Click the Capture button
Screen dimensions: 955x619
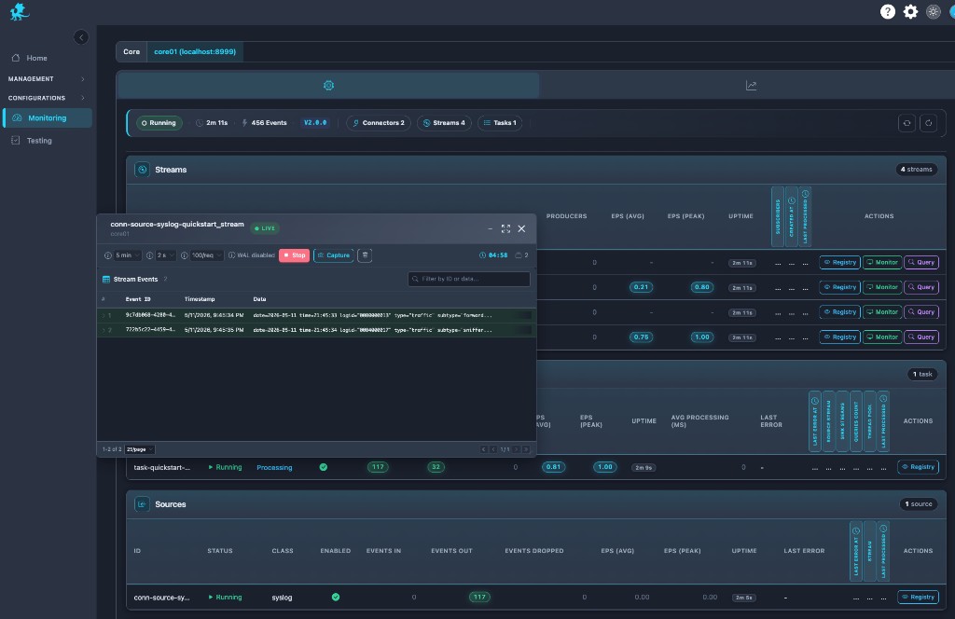(334, 255)
